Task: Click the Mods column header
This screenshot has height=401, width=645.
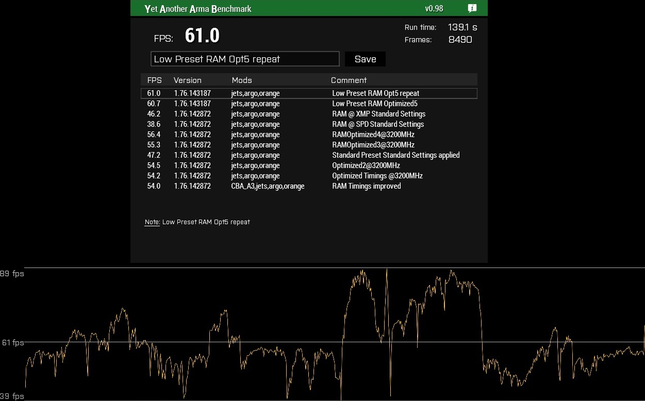Action: pos(242,80)
